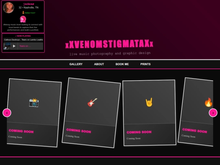Screen dimensions: 220x165
Task: Click the jadexø profile picture
Action: click(x=9, y=8)
